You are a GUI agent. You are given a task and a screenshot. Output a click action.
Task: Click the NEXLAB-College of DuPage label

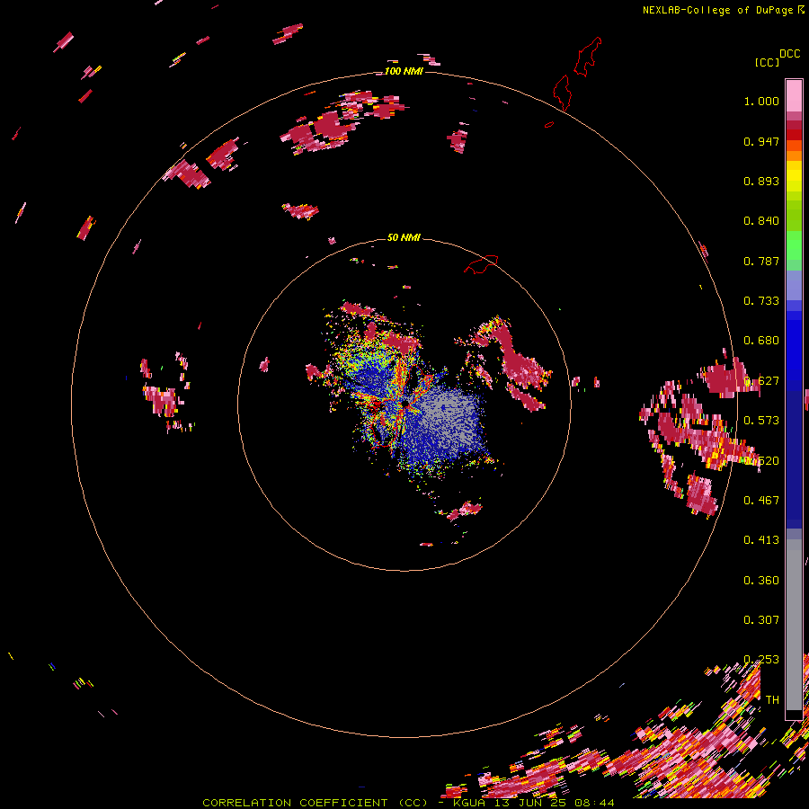[x=717, y=10]
